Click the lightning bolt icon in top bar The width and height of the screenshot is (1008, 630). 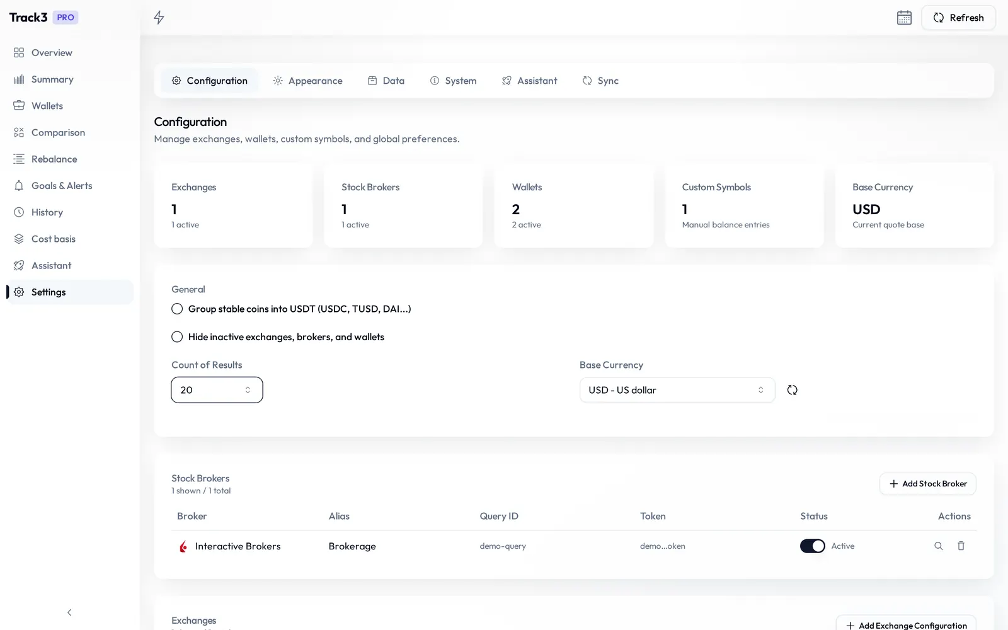pyautogui.click(x=159, y=18)
